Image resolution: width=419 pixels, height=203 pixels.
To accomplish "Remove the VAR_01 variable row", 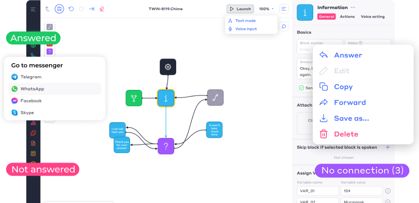I will tap(388, 191).
